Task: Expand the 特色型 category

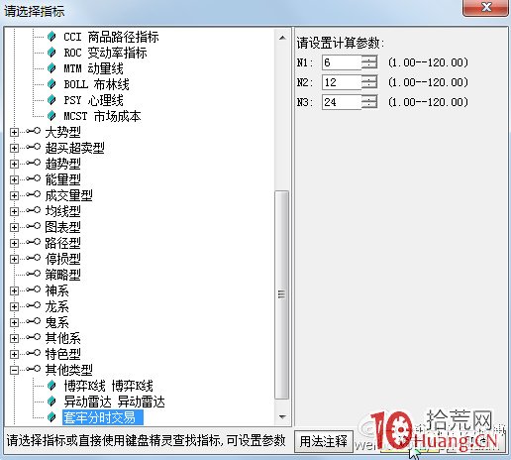Action: [14, 354]
